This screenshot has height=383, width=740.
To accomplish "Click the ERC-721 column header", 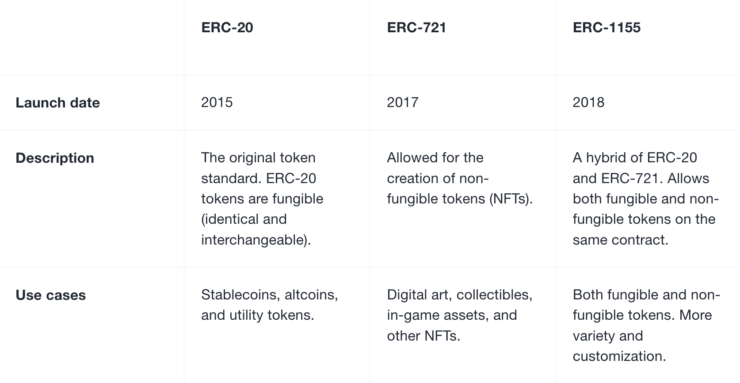I will pyautogui.click(x=416, y=27).
